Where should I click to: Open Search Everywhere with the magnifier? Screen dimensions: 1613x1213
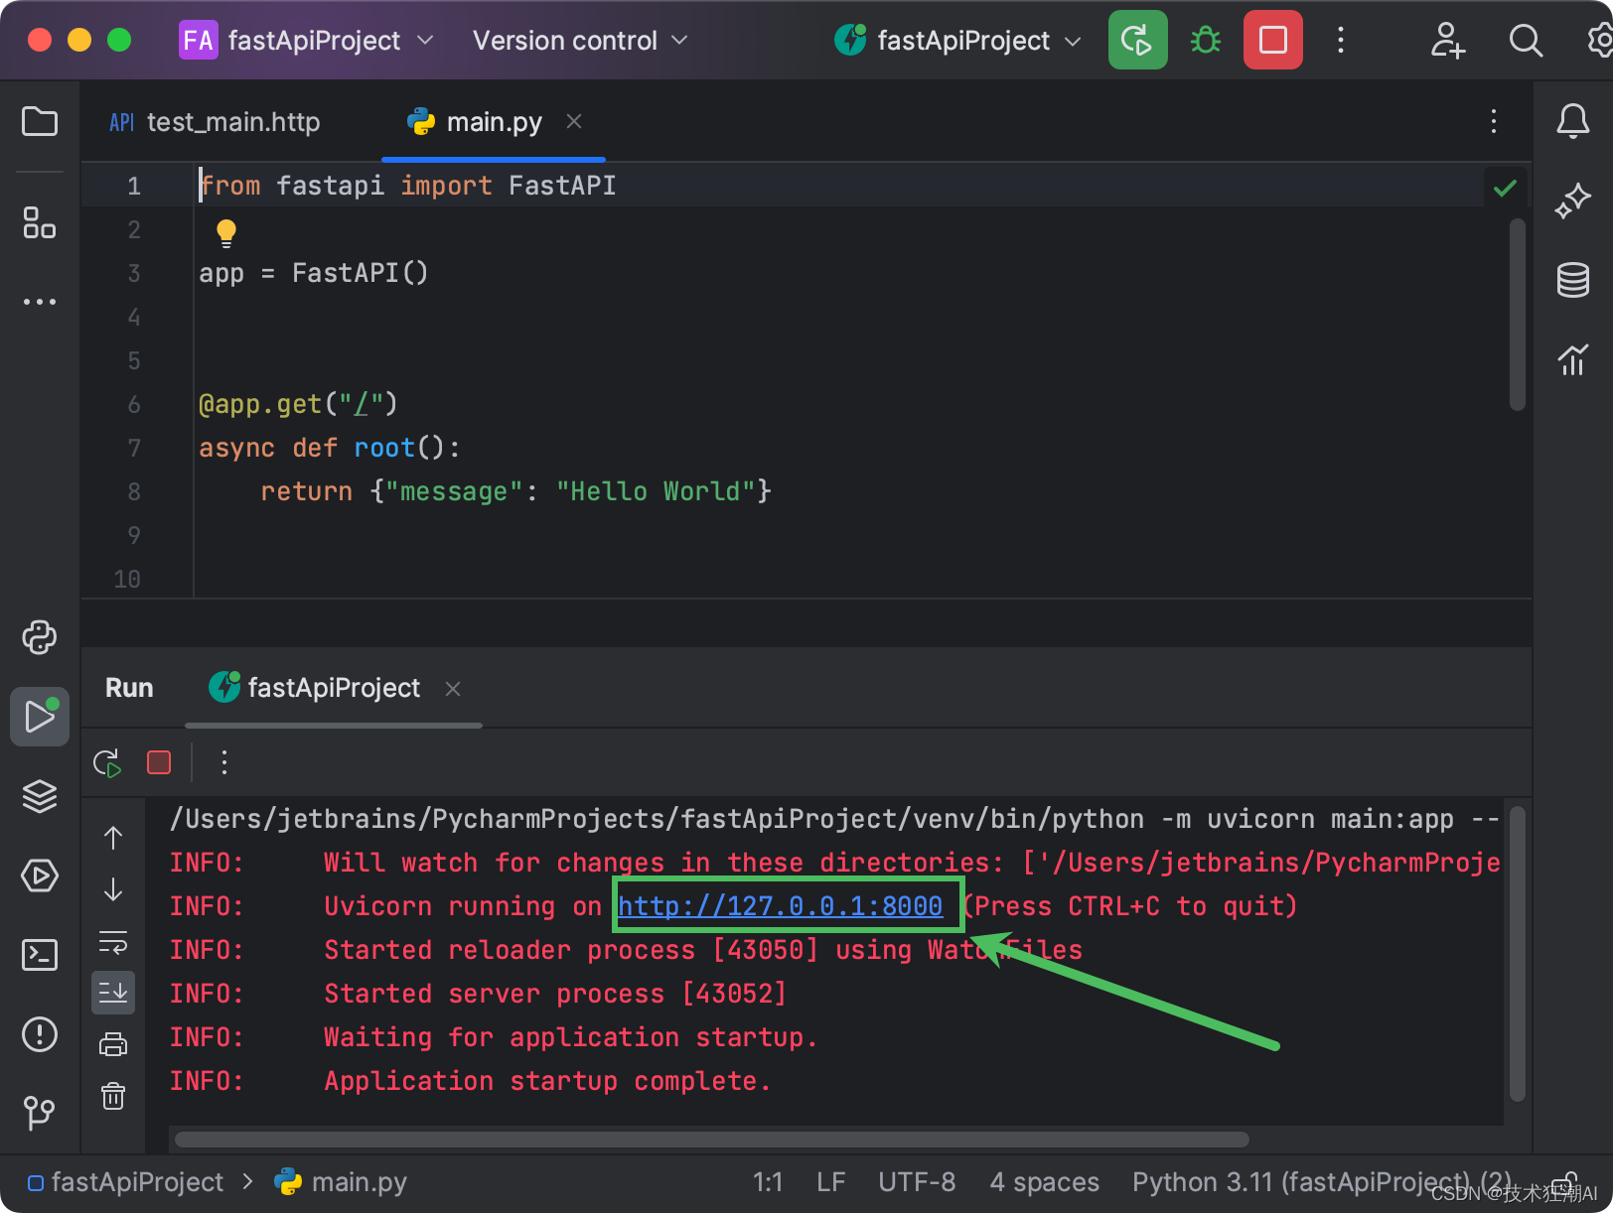coord(1526,41)
